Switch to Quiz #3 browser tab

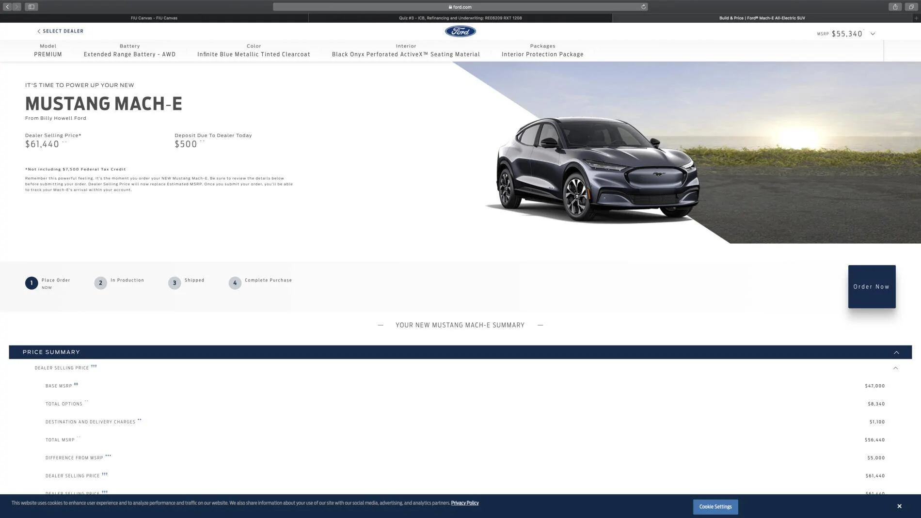460,18
